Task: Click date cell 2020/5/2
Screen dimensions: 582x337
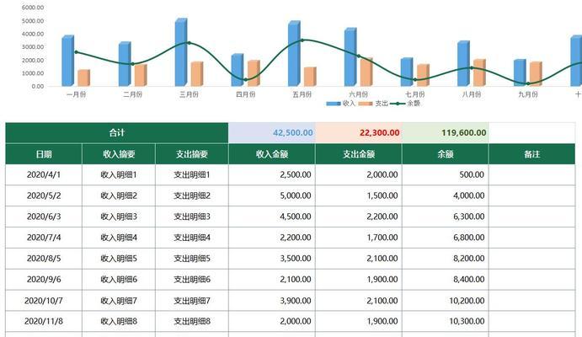Action: tap(44, 195)
